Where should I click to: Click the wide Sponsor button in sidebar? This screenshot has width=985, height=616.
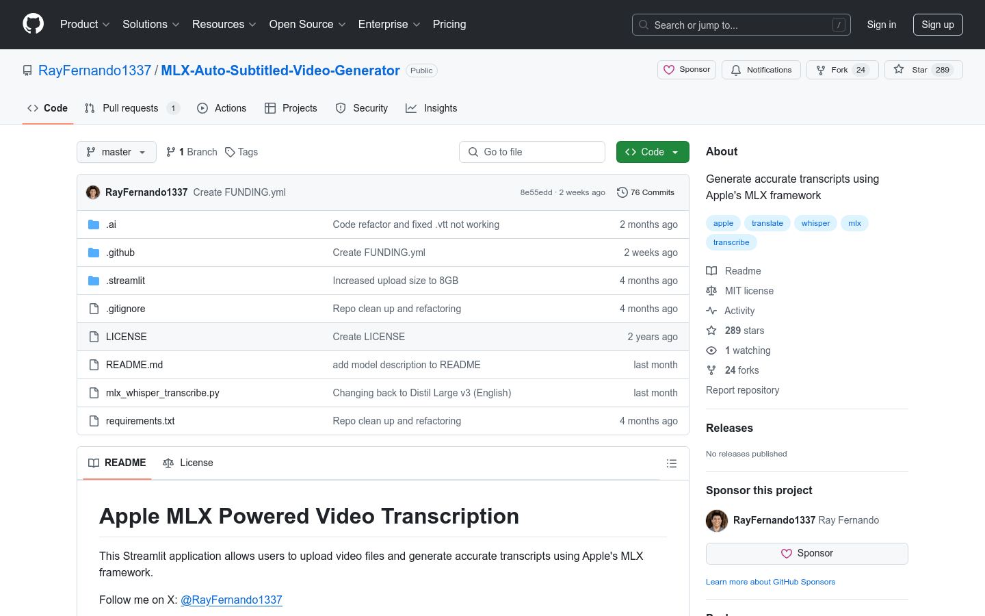[807, 554]
